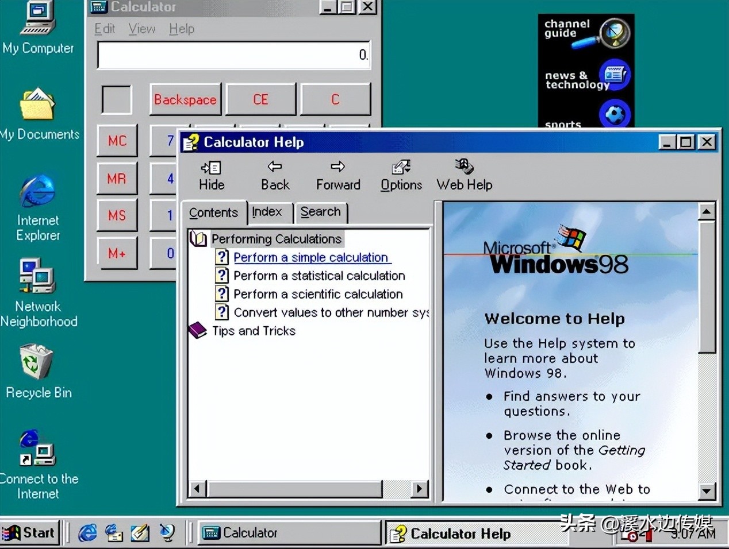
Task: Click the MC memory clear button
Action: pyautogui.click(x=117, y=141)
